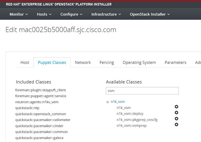Image resolution: width=201 pixels, height=142 pixels.
Task: Remove quickstack::pacemaker::ceilometer included class
Action: click(x=43, y=120)
